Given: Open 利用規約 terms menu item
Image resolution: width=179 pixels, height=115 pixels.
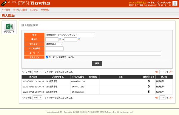Looking at the screenshot, I should [45, 10].
